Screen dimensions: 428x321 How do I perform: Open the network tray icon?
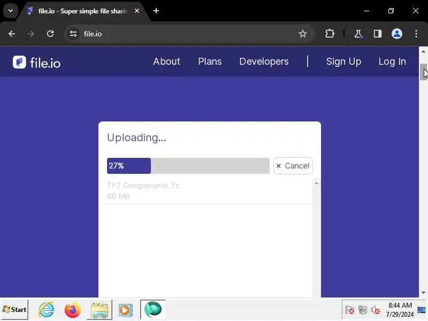coord(363,310)
